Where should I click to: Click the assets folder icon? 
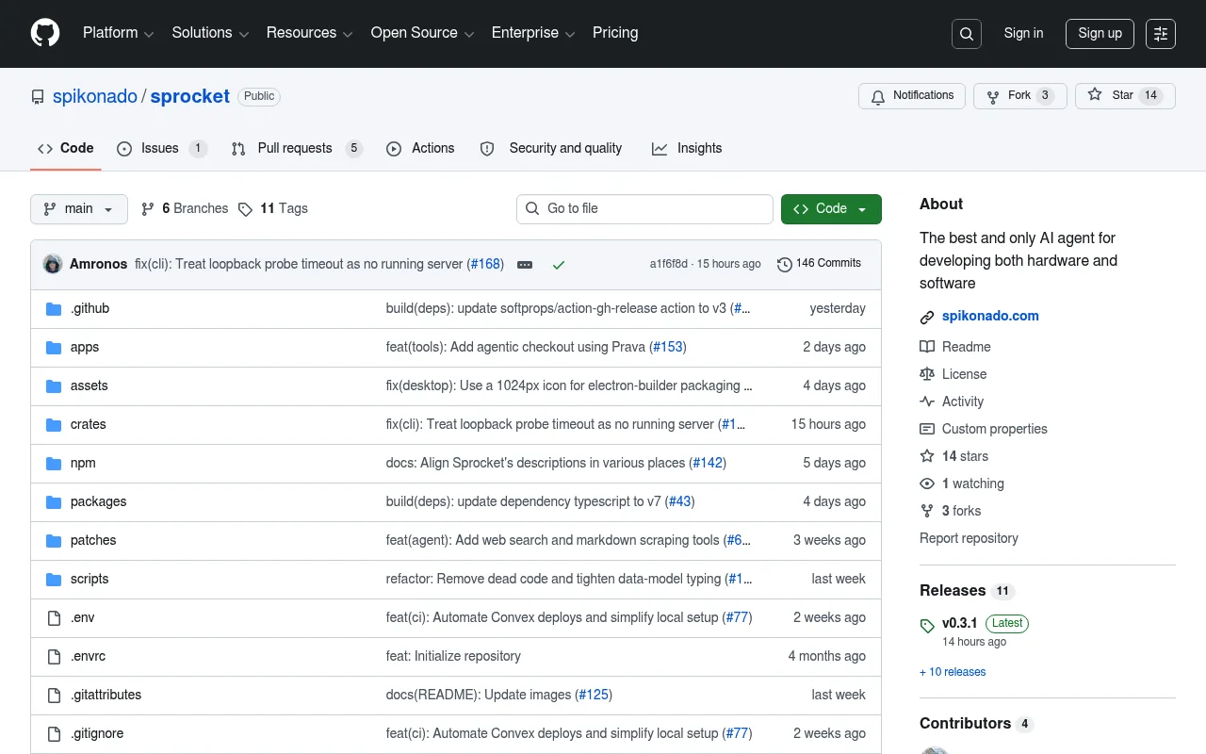pos(54,386)
